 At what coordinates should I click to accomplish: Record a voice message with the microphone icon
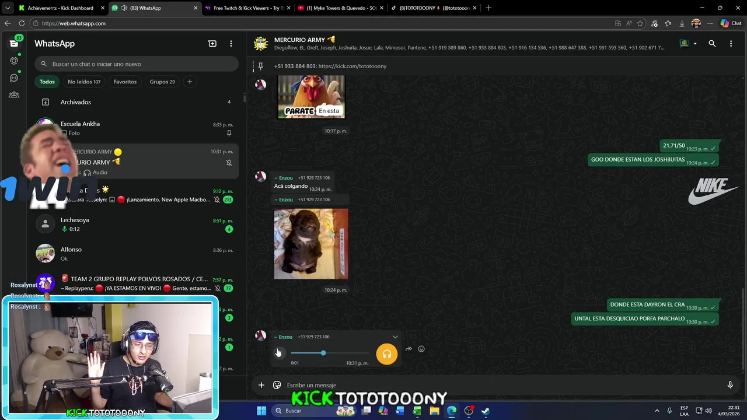tap(730, 385)
